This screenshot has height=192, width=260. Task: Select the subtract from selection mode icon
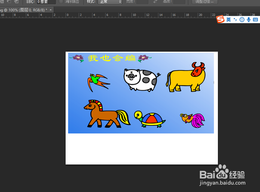pos(9,1)
